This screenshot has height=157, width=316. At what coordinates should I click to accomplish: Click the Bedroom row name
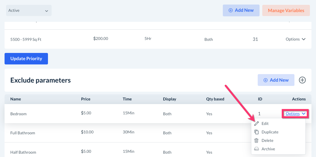[19, 114]
